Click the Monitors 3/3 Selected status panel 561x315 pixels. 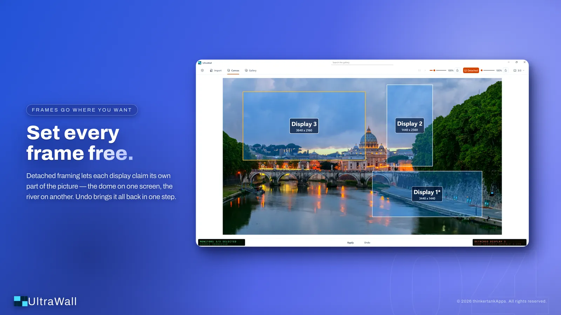click(x=222, y=243)
